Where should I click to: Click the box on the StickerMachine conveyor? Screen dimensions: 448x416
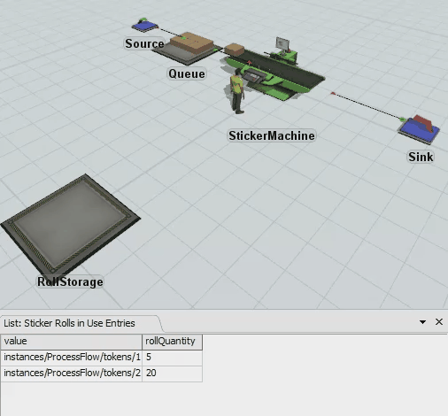235,50
